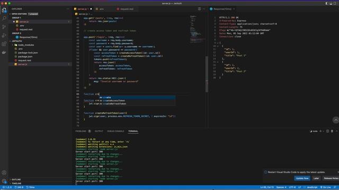Image resolution: width=339 pixels, height=190 pixels.
Task: Switch to the request.rest editor tab
Action: tap(127, 9)
